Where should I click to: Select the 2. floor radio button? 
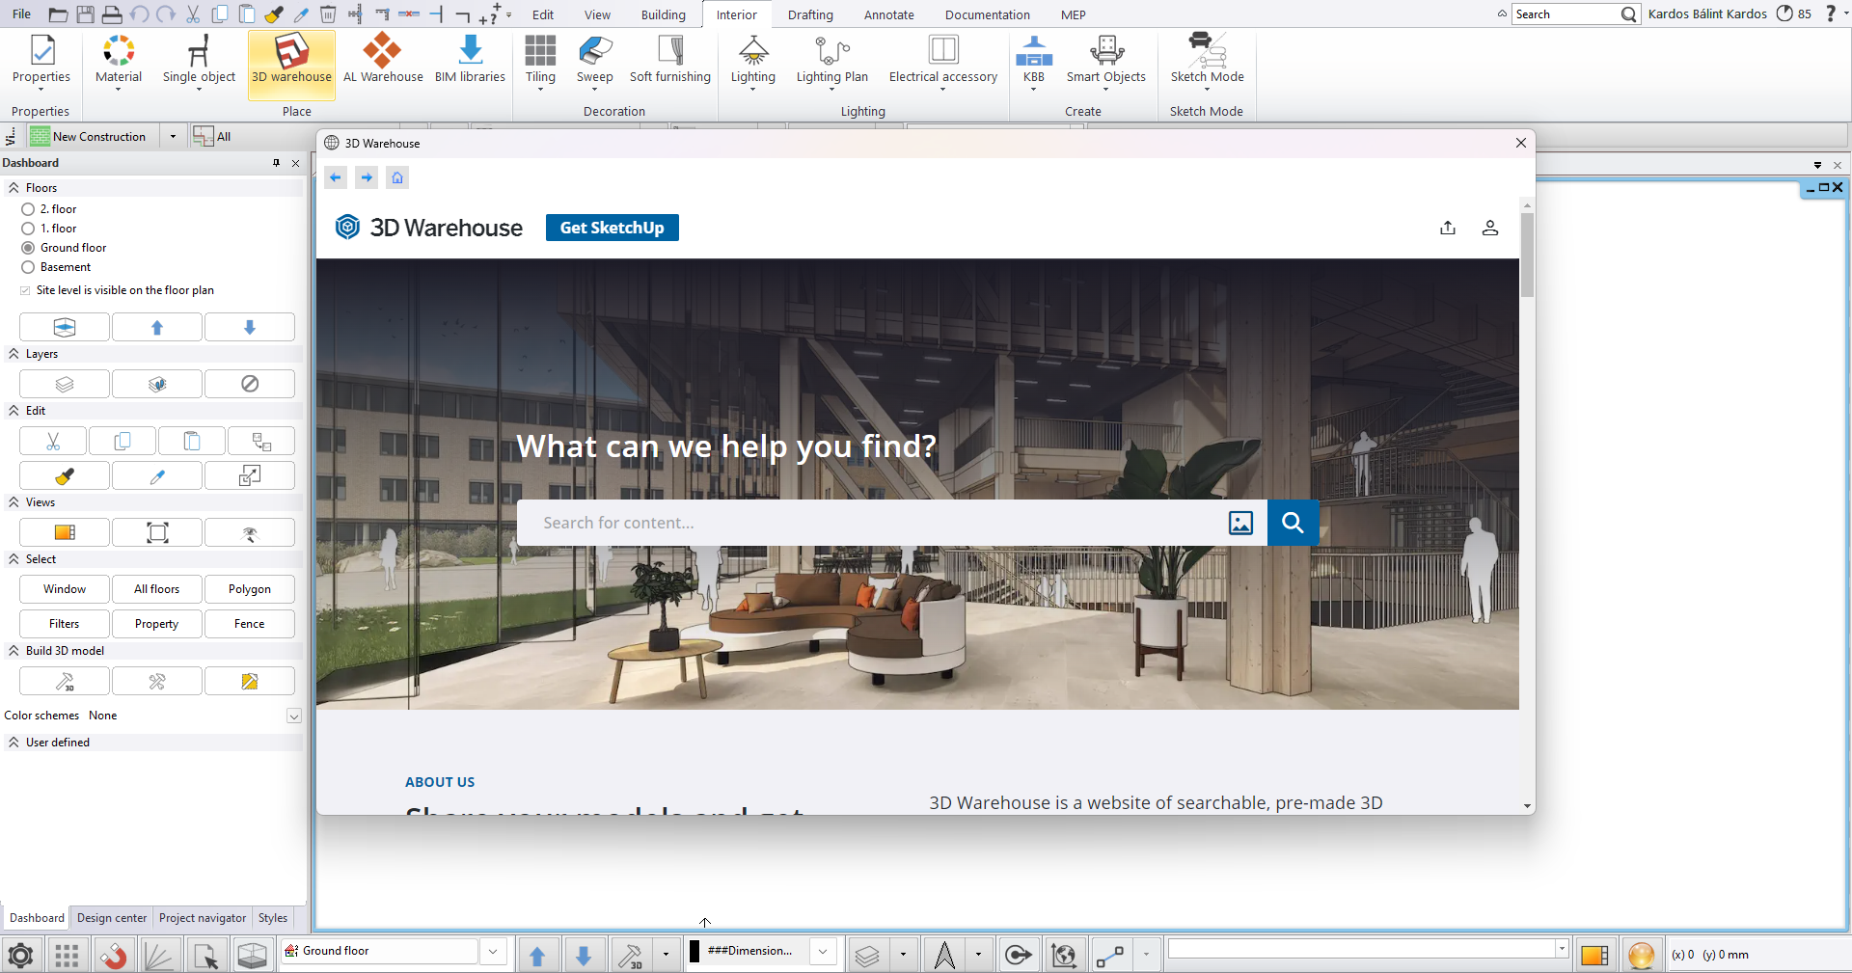click(x=28, y=209)
